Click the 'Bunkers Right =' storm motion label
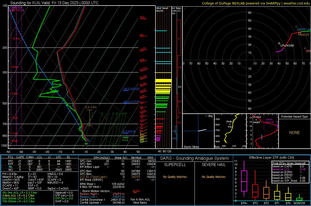The width and height of the screenshot is (311, 206). [89, 194]
